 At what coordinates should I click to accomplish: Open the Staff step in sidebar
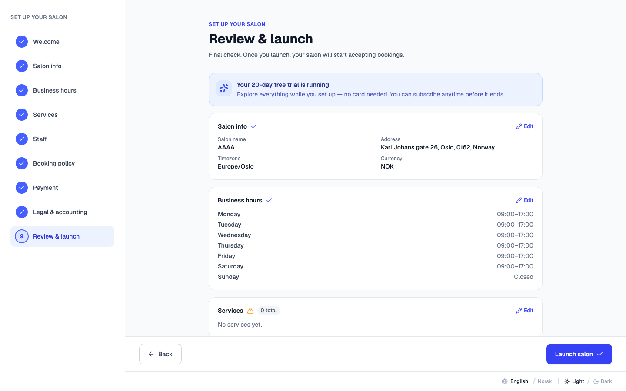pos(62,139)
